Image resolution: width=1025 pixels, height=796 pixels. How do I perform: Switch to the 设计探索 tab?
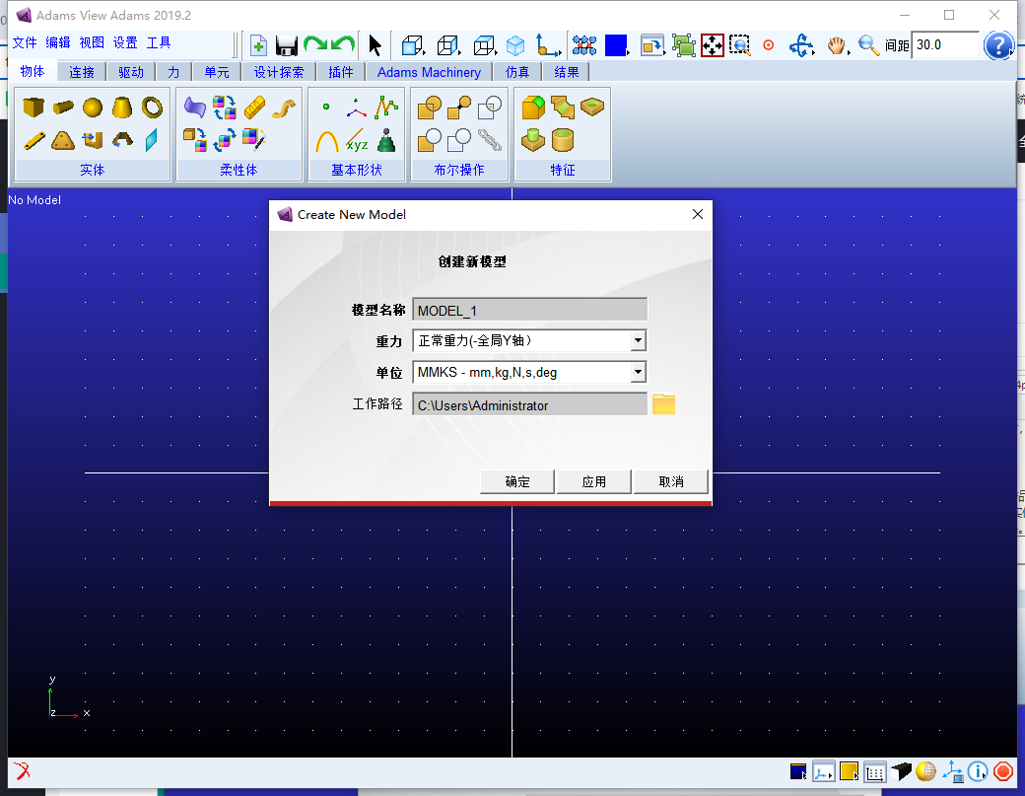pyautogui.click(x=279, y=72)
